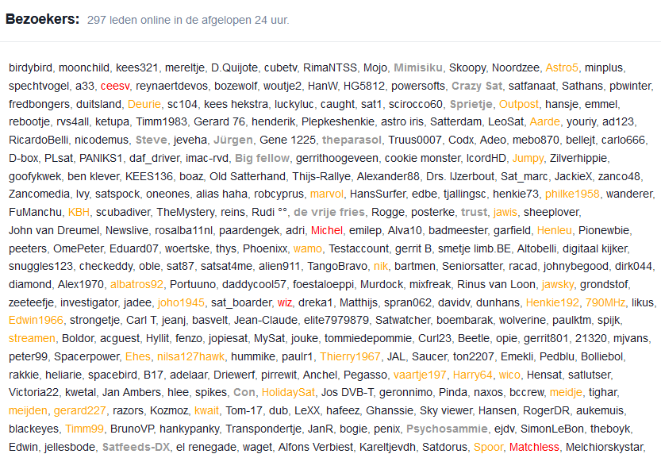Open the orange username Spoor
This screenshot has width=661, height=454.
[488, 447]
